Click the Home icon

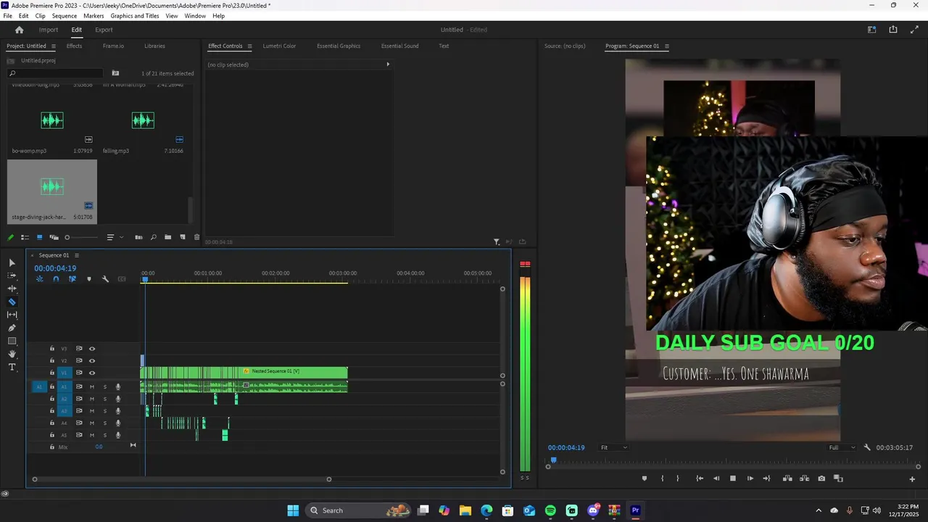(20, 30)
